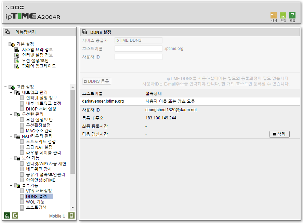Click the page icon beside 네트워크 감시
The height and width of the screenshot is (223, 303).
(x=22, y=169)
